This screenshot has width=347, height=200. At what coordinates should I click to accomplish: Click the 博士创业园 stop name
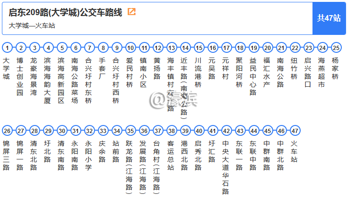coord(20,76)
